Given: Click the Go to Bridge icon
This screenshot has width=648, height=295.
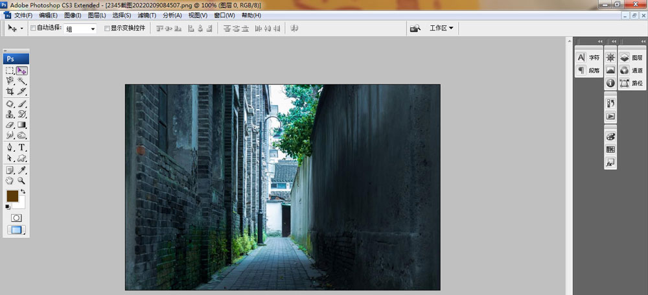Looking at the screenshot, I should pyautogui.click(x=415, y=28).
